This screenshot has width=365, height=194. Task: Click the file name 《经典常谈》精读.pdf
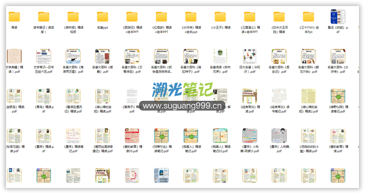point(249,109)
